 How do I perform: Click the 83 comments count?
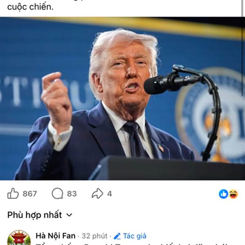click(x=72, y=194)
